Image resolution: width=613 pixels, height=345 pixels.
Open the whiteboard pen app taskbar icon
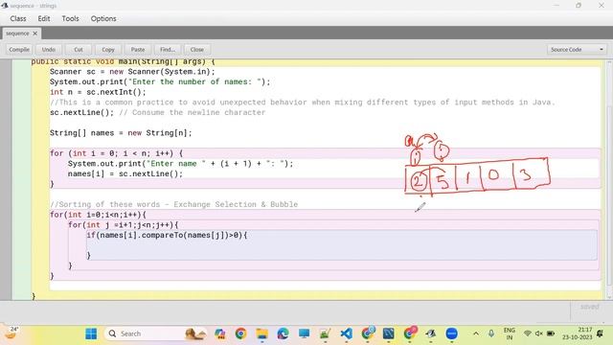click(x=326, y=333)
